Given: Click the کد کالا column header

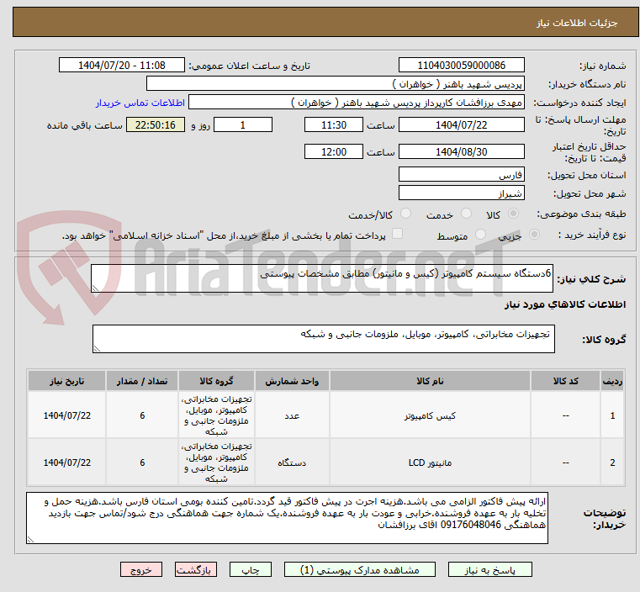Looking at the screenshot, I should pyautogui.click(x=565, y=381).
